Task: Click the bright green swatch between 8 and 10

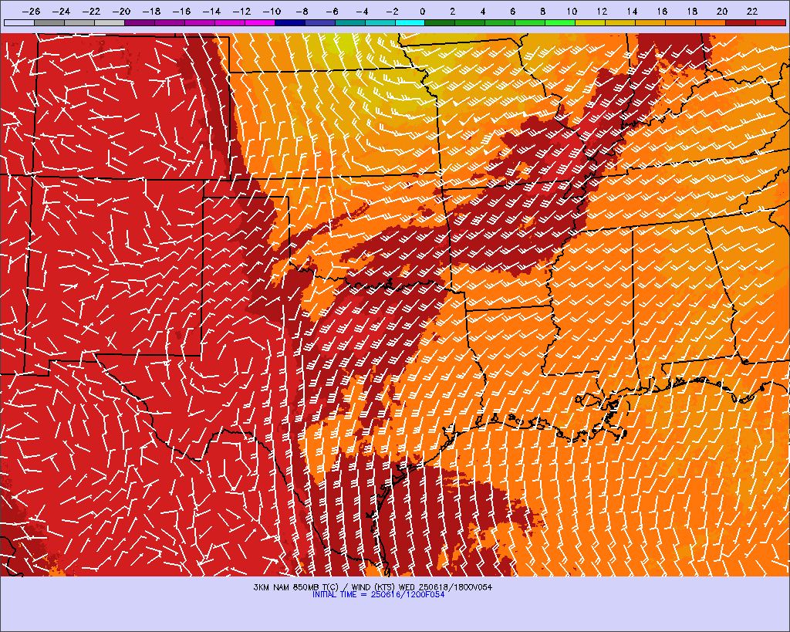Action: click(x=560, y=22)
